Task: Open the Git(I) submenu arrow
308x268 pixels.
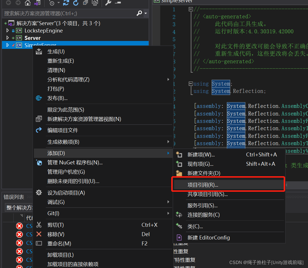Action: point(168,213)
